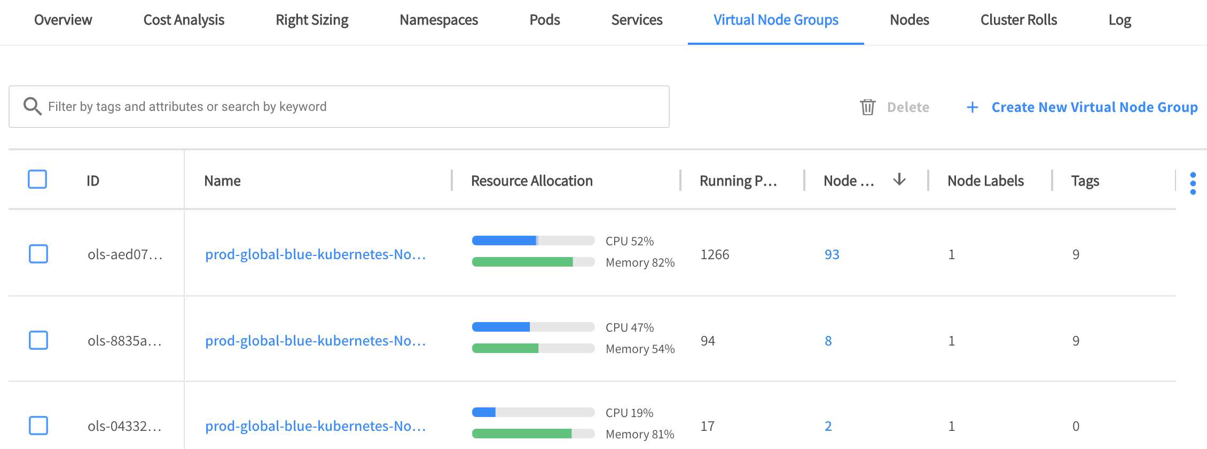
Task: Click the plus icon for new group
Action: (x=972, y=107)
